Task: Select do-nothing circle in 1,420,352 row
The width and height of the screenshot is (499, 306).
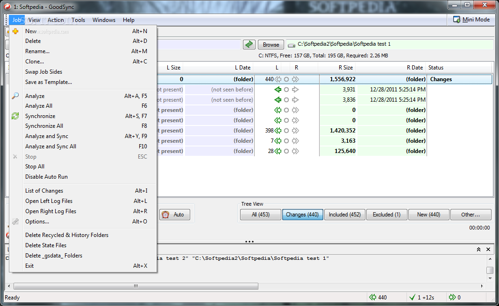Action: click(286, 131)
